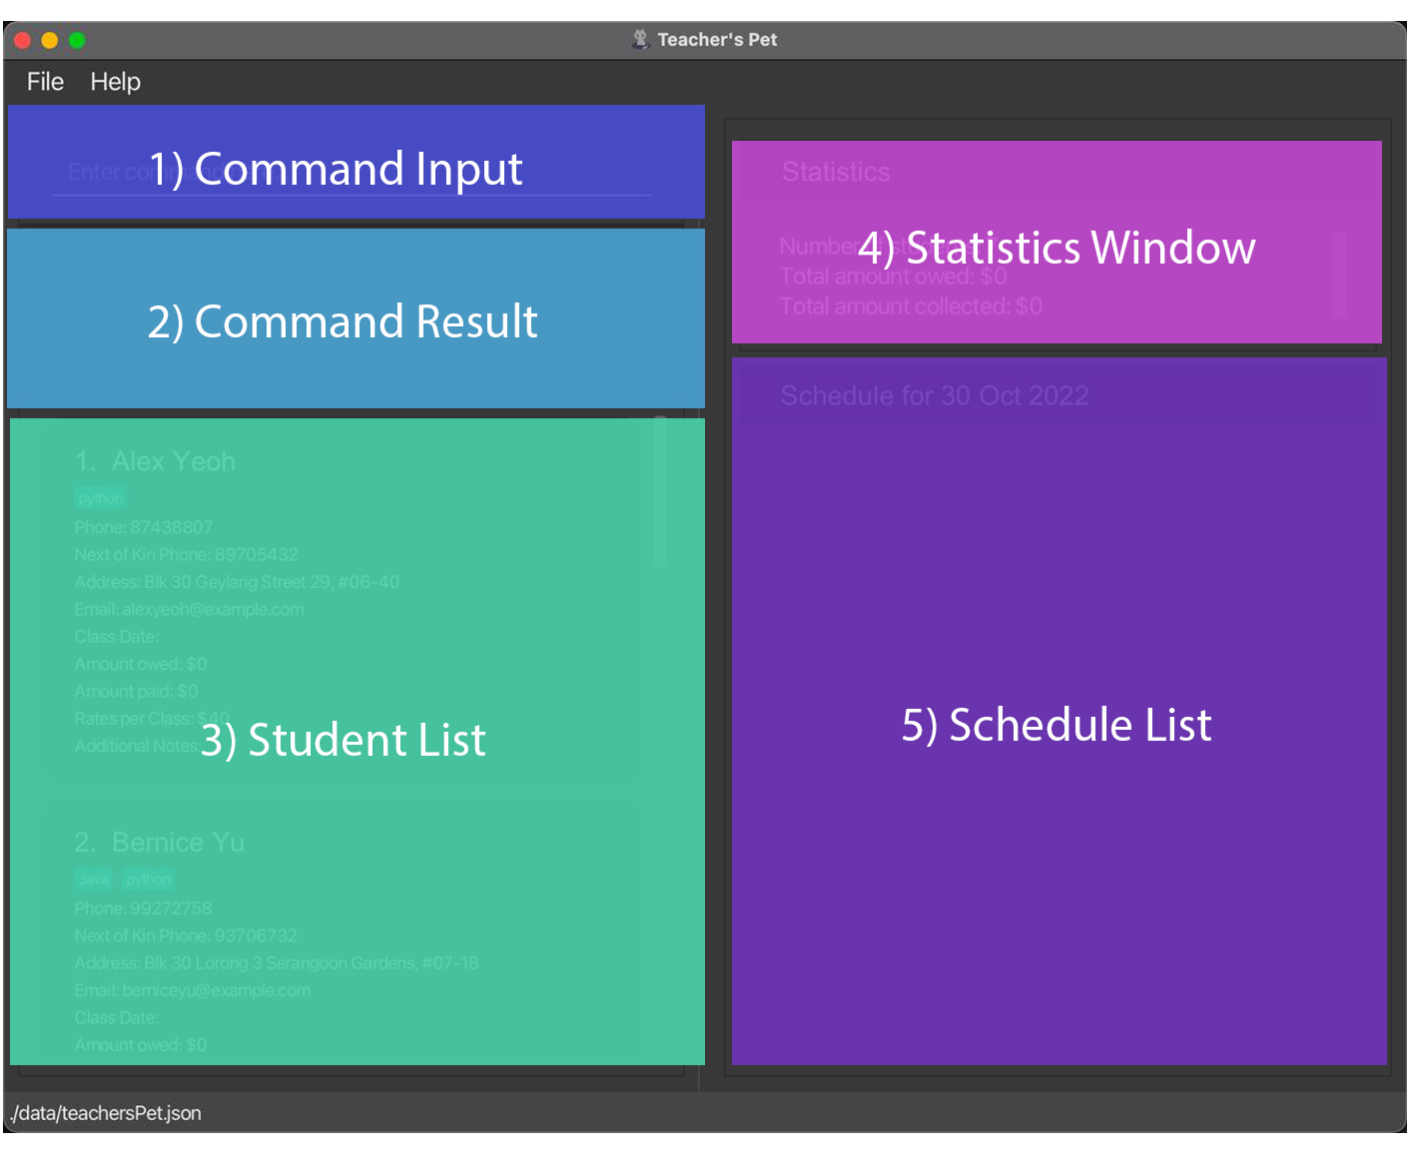Click 'Amount owed: $0' in Alex Yeoh's card
Image resolution: width=1413 pixels, height=1164 pixels.
(x=141, y=664)
